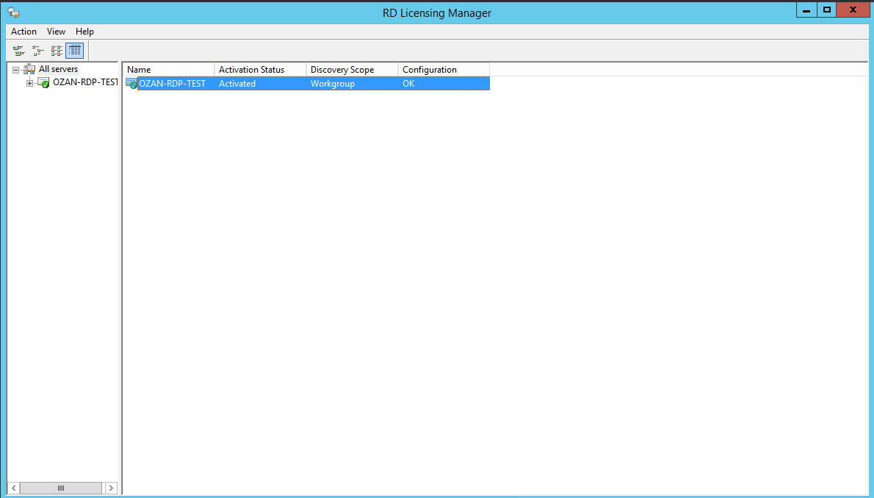Click the All servers tree node icon
This screenshot has height=498, width=874.
(29, 69)
